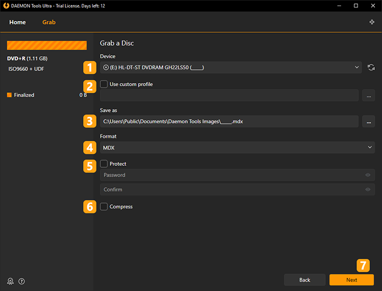382x291 pixels.
Task: Browse for Save as location
Action: click(x=368, y=121)
